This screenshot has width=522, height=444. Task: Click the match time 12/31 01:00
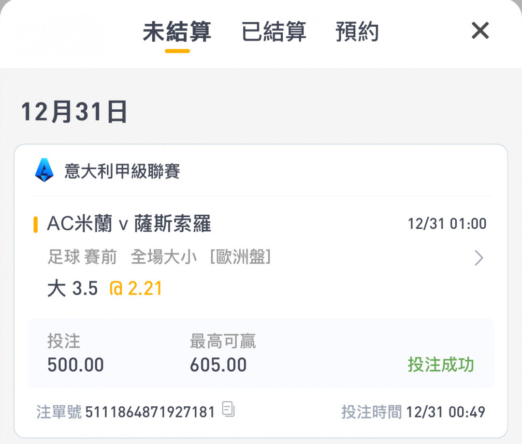click(447, 224)
